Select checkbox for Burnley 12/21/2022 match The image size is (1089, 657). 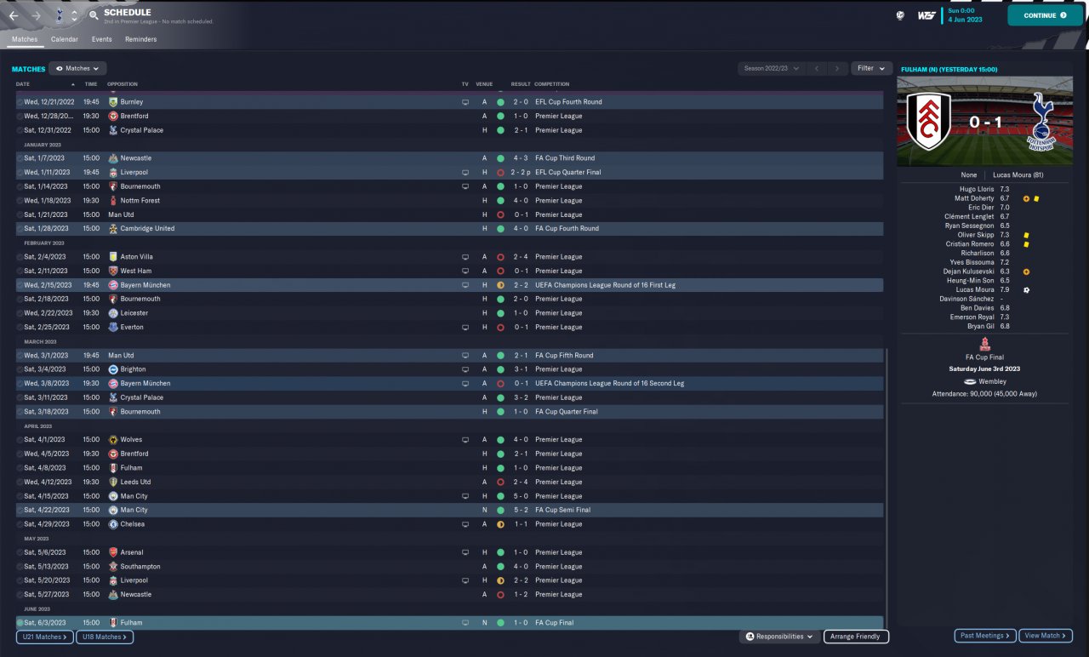[x=20, y=102]
